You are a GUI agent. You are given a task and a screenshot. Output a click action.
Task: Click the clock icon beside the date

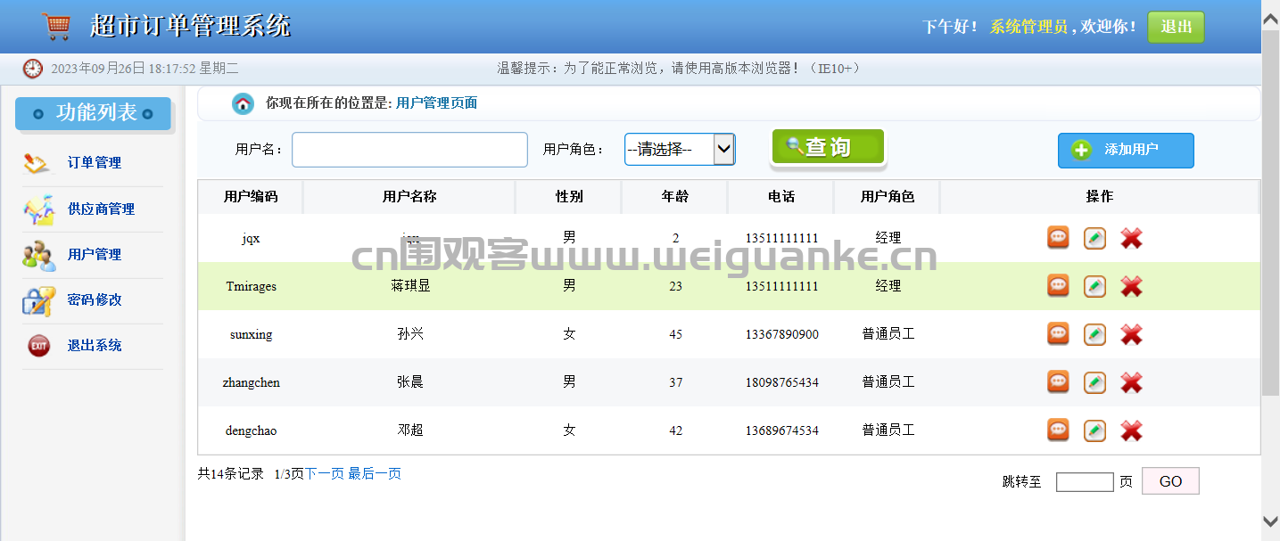click(33, 69)
